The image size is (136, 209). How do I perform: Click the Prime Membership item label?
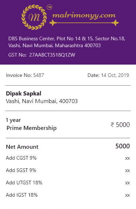point(32,128)
